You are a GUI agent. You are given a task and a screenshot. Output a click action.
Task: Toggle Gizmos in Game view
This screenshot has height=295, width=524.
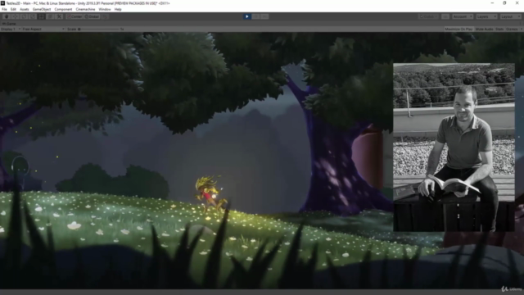[511, 29]
